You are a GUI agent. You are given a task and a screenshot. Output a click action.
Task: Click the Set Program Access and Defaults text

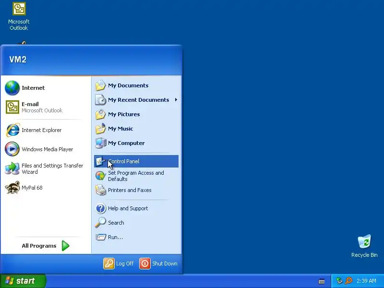[136, 176]
